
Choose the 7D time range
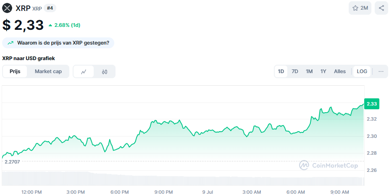295,71
